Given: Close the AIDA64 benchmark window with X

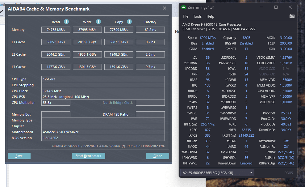Looking at the screenshot, I should click(165, 8).
